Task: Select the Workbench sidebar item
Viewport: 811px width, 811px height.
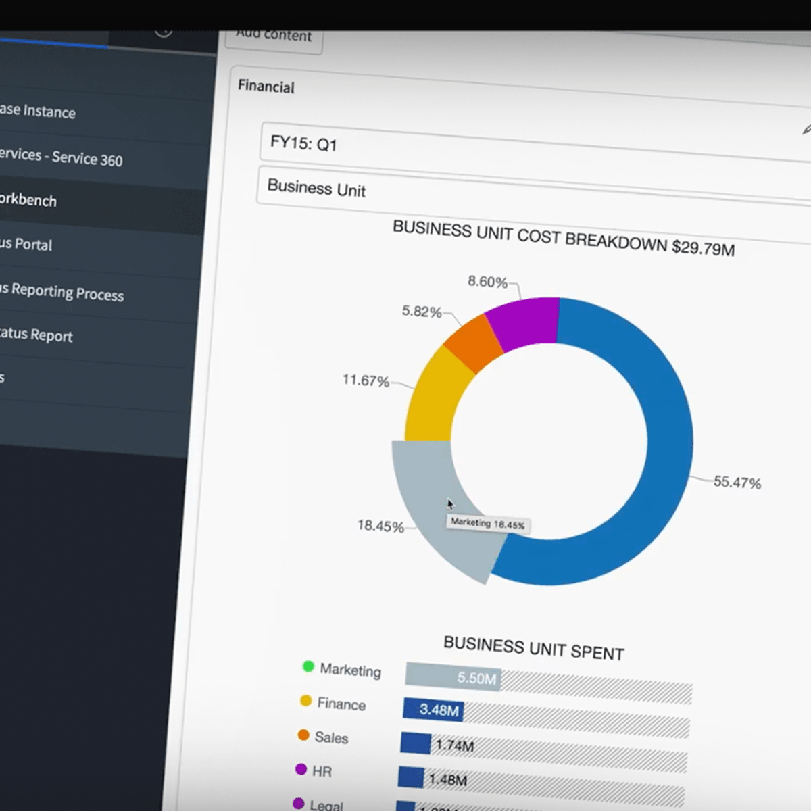Action: [28, 200]
